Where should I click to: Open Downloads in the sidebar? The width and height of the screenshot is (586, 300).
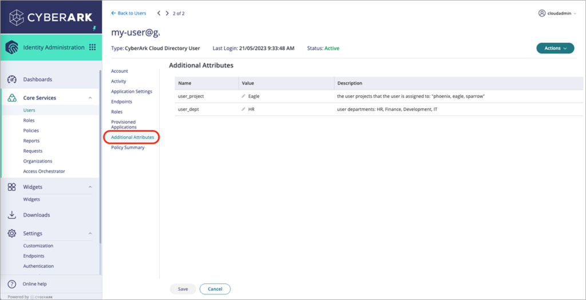(x=37, y=215)
